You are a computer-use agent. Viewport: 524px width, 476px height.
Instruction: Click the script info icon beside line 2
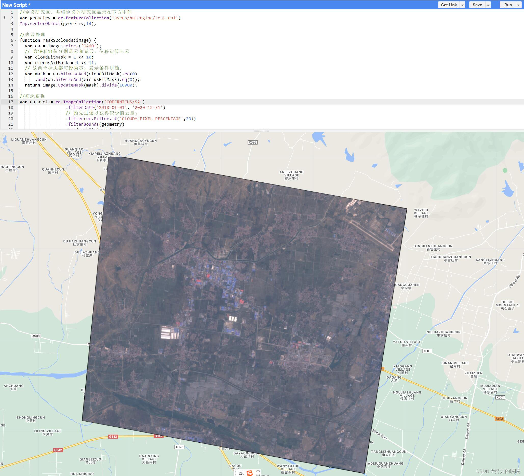pyautogui.click(x=5, y=18)
